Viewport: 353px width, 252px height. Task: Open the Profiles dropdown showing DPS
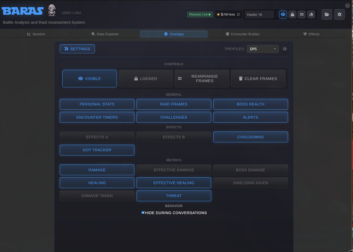tap(263, 49)
